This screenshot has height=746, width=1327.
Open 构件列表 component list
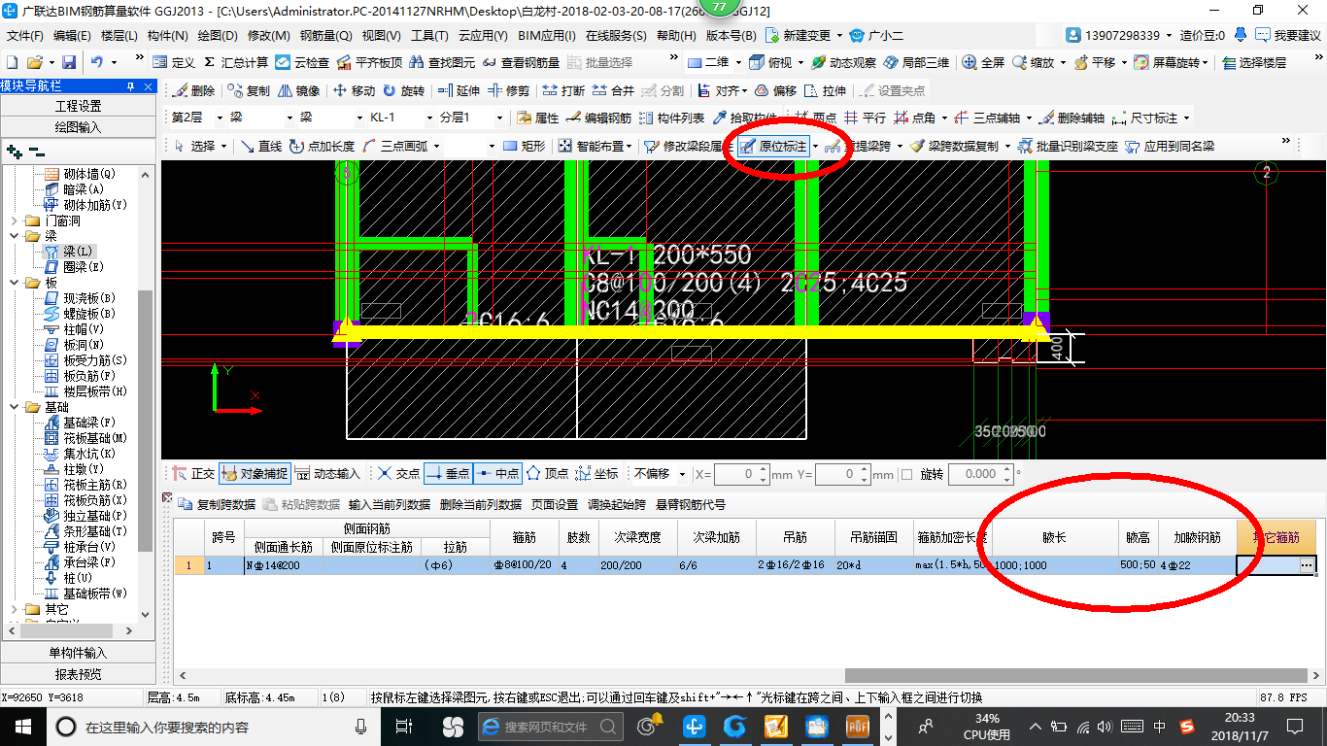tap(671, 119)
